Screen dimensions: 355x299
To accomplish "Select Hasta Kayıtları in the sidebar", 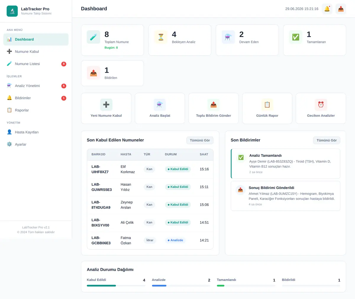I will tap(36, 132).
